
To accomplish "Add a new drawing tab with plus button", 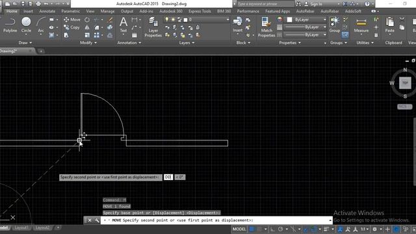I will tap(41, 51).
